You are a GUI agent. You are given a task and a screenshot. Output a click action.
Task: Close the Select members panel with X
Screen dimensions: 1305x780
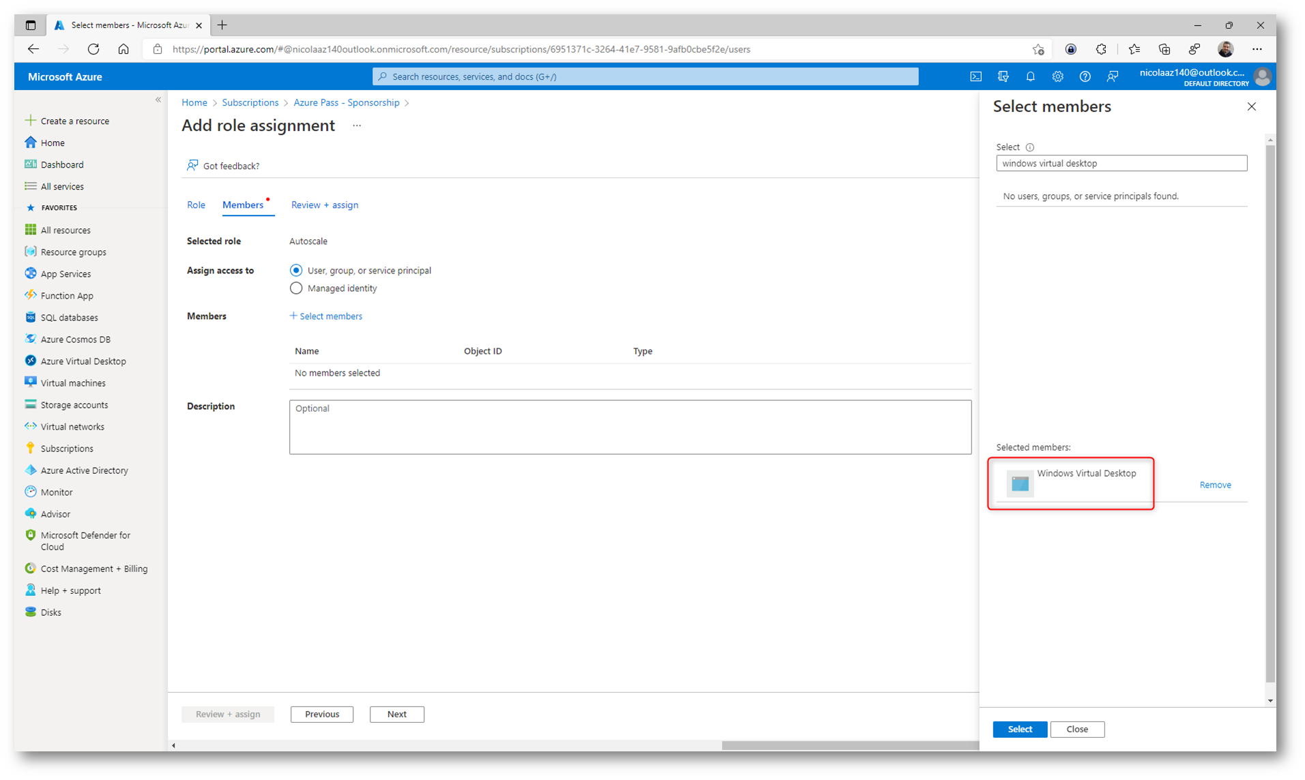coord(1251,106)
